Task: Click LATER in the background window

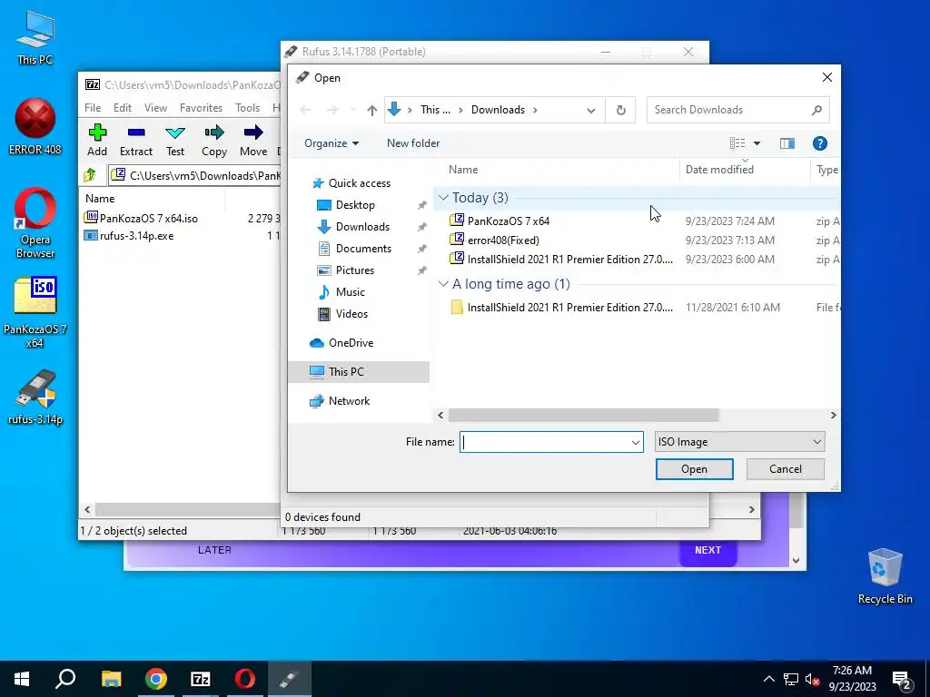Action: point(214,551)
